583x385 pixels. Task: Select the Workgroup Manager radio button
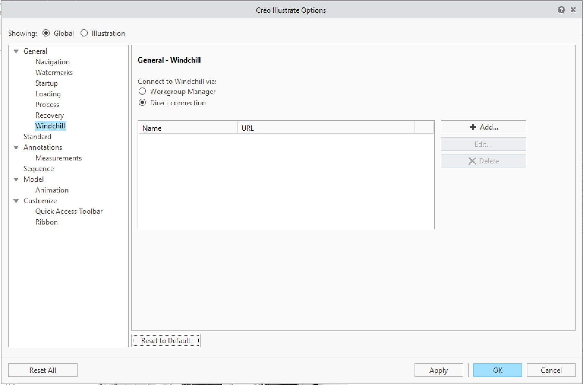(x=142, y=91)
